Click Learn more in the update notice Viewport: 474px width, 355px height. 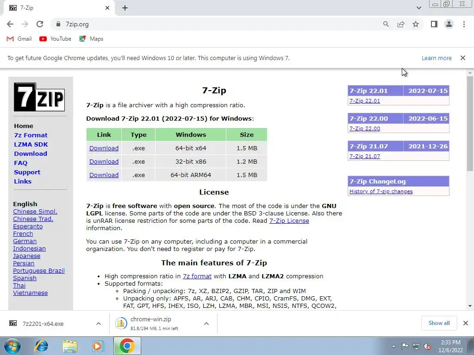[437, 58]
